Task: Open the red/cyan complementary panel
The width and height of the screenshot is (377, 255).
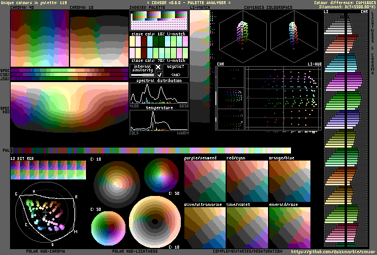Action: point(247,181)
